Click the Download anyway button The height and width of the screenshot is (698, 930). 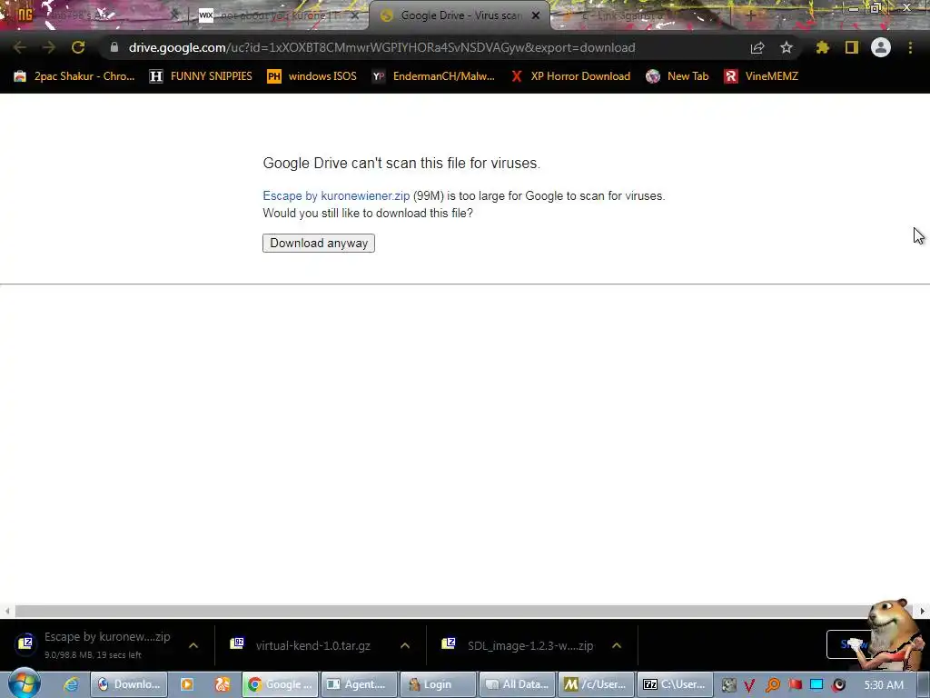(x=319, y=243)
